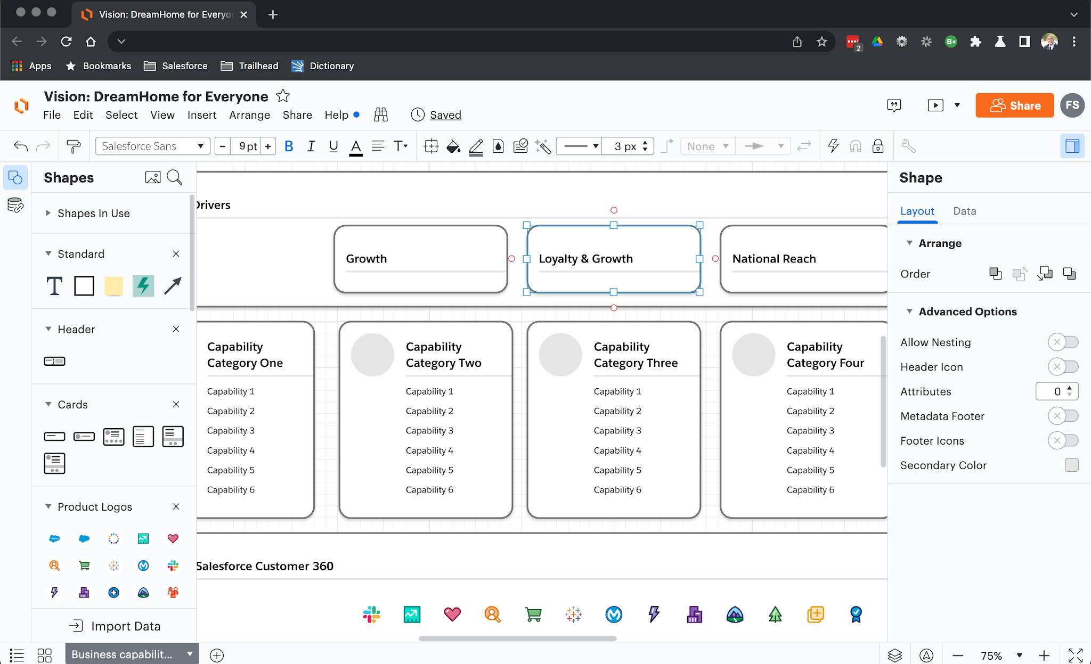Star the document title

point(283,96)
